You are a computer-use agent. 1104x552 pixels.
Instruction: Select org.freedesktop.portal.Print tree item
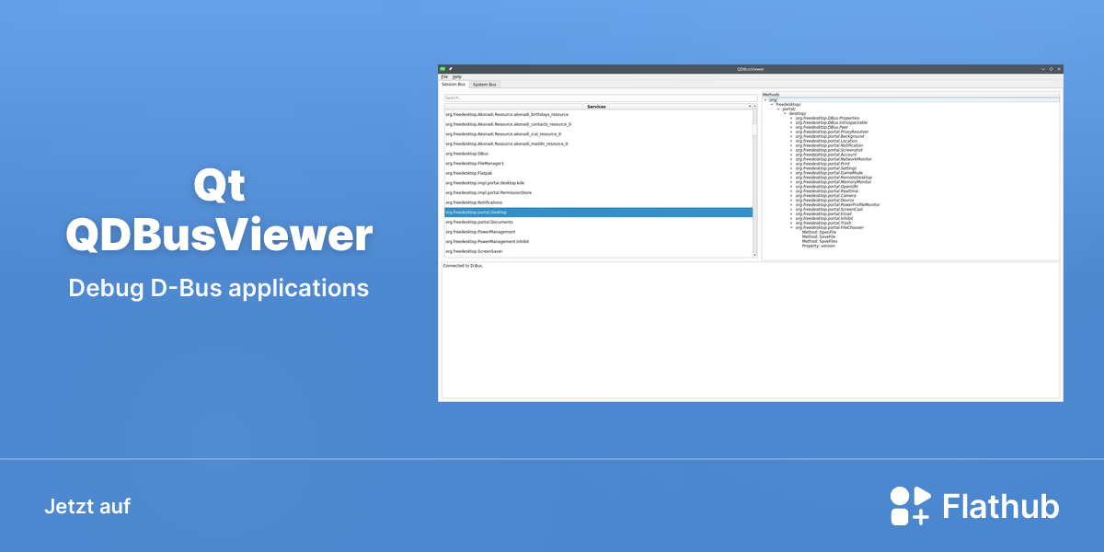pos(822,164)
